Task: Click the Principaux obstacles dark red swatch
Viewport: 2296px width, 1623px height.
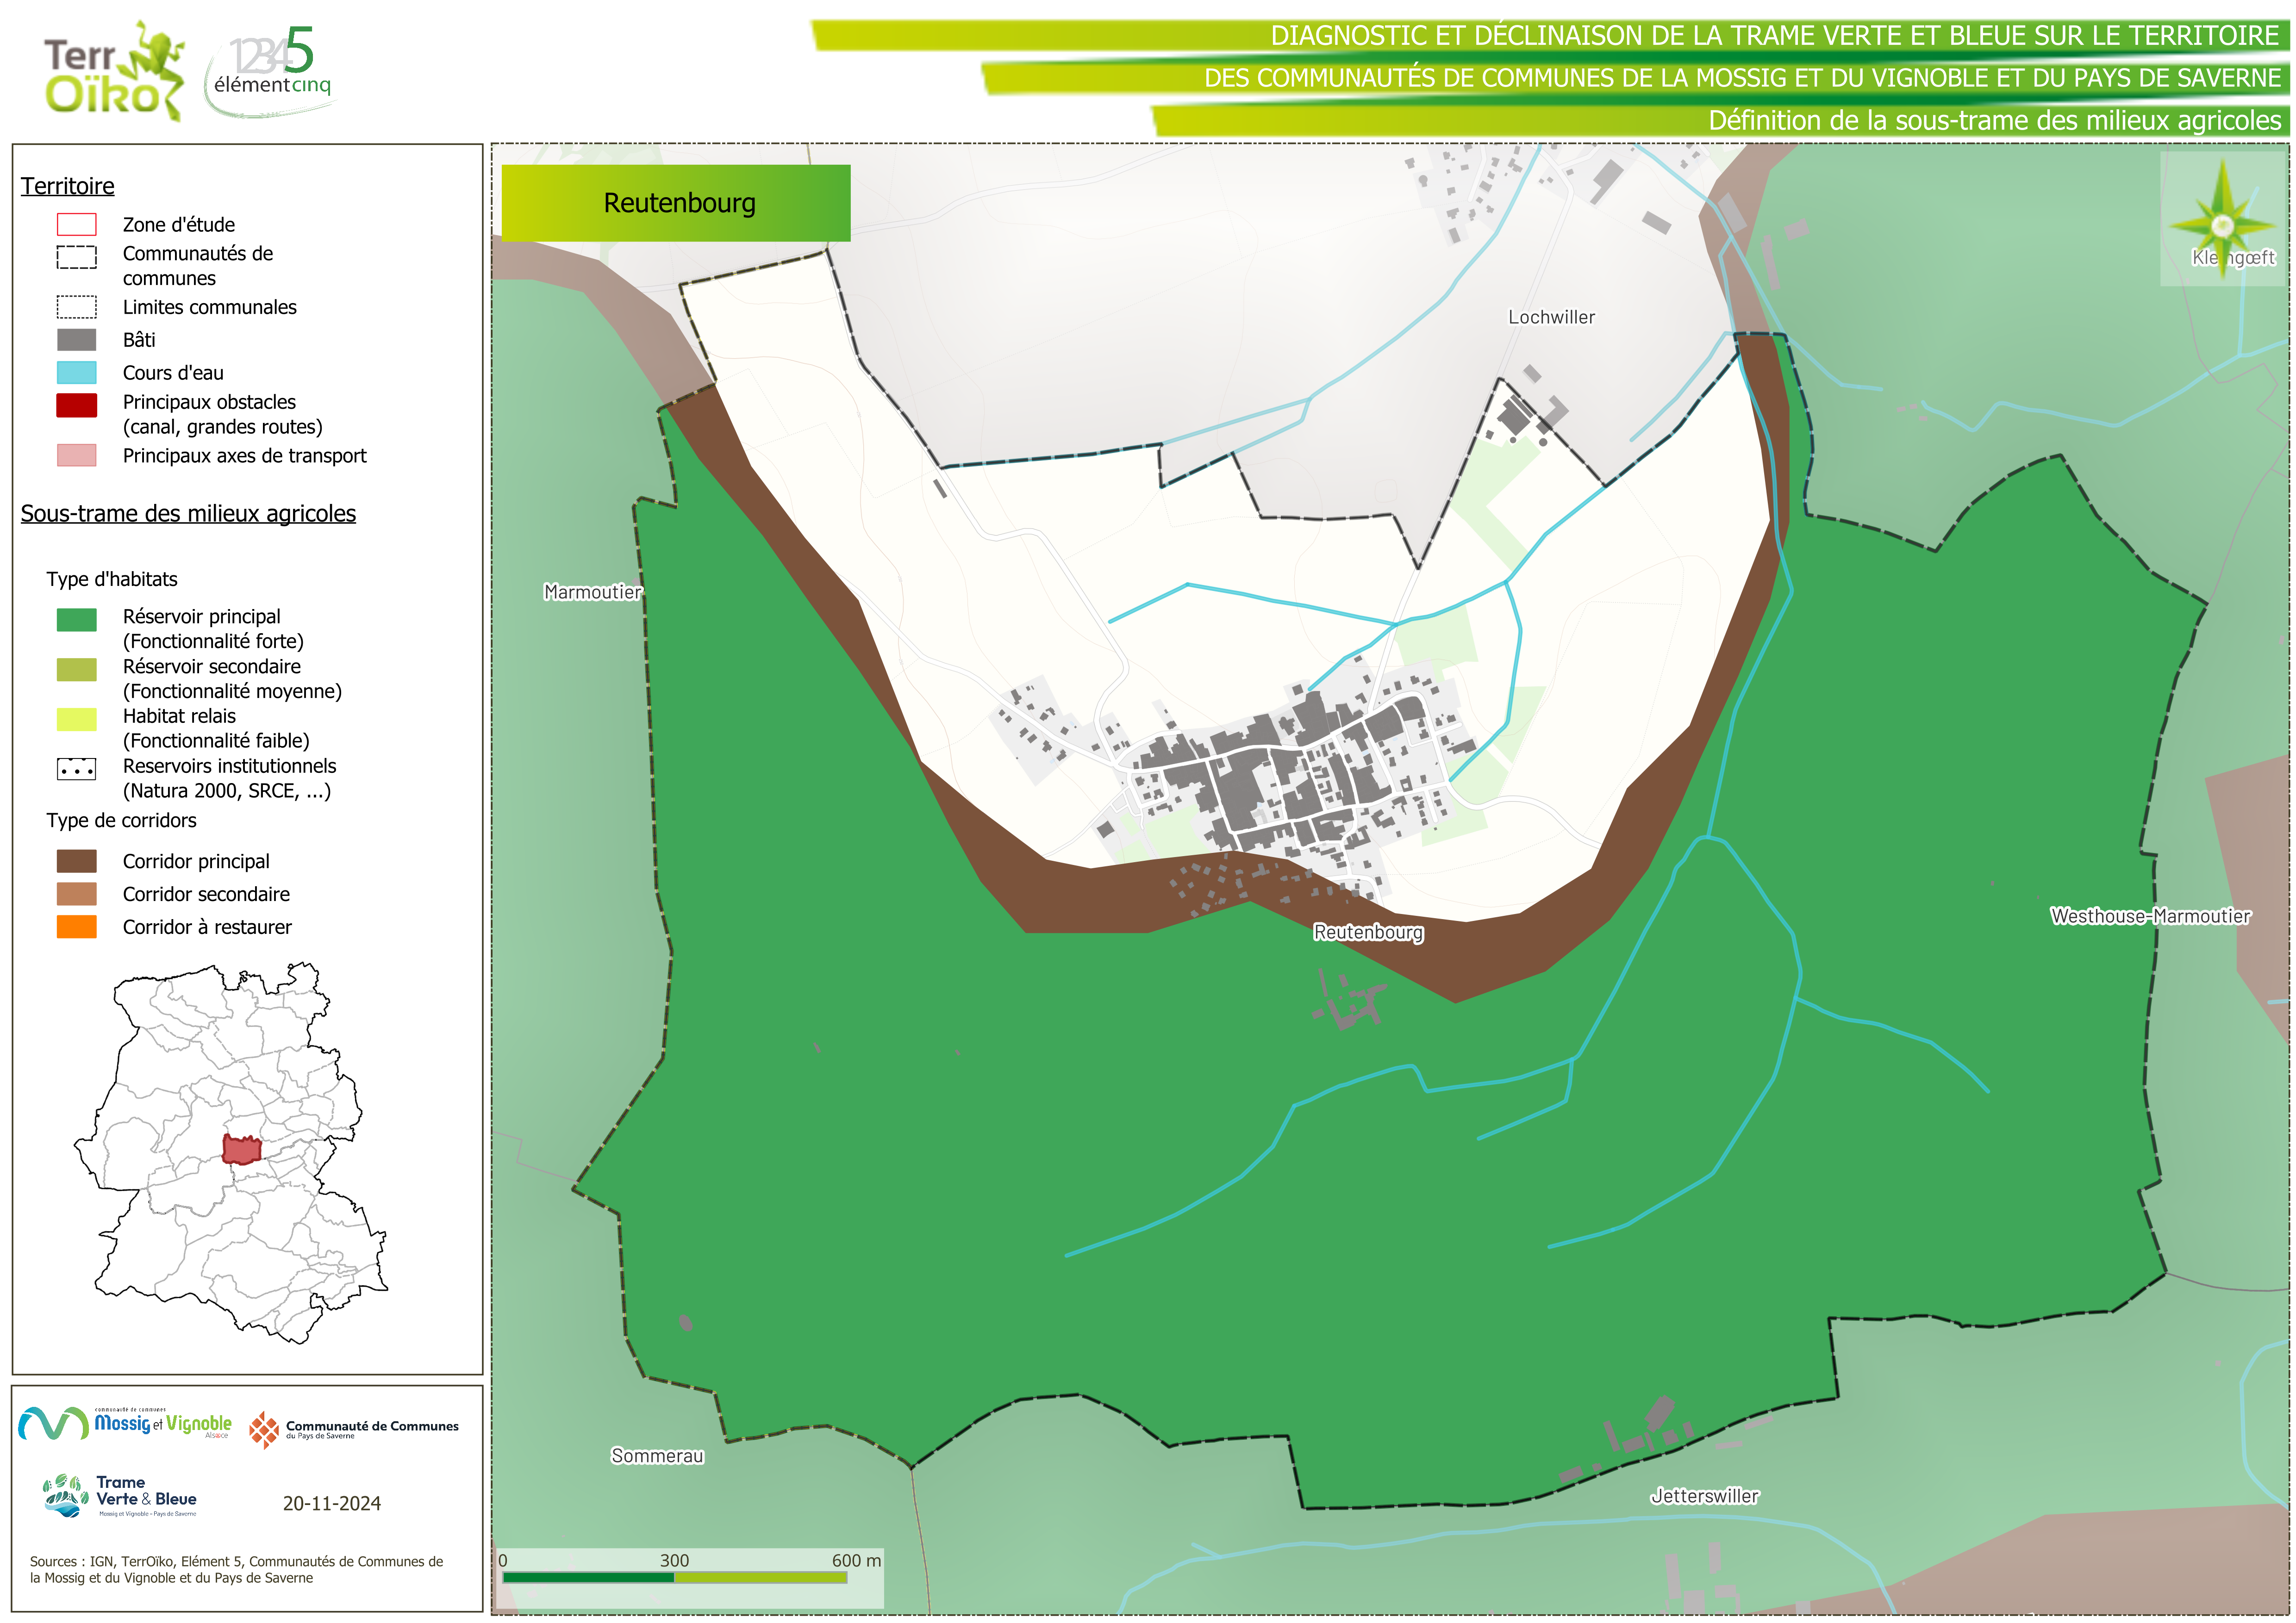Action: (77, 405)
